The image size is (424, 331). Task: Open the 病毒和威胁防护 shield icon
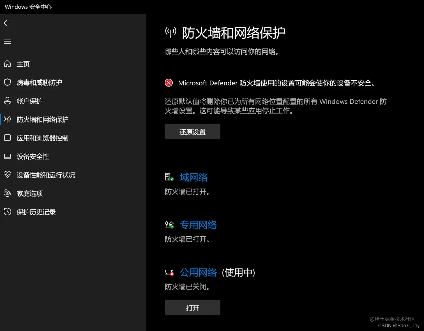(x=7, y=82)
